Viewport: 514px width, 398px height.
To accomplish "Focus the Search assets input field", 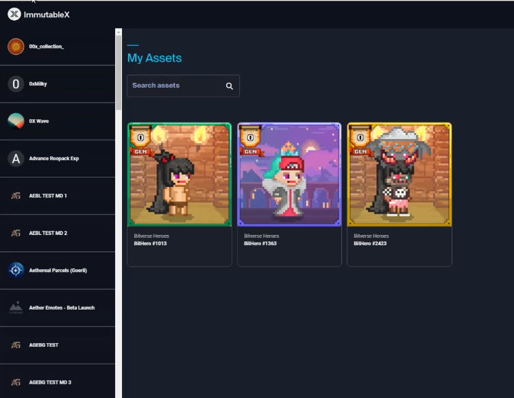I will click(x=183, y=86).
